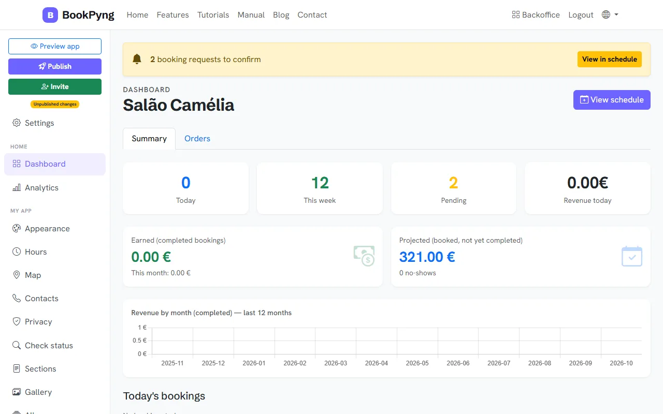The width and height of the screenshot is (663, 414).
Task: Click the Salão Camélia title
Action: (179, 105)
